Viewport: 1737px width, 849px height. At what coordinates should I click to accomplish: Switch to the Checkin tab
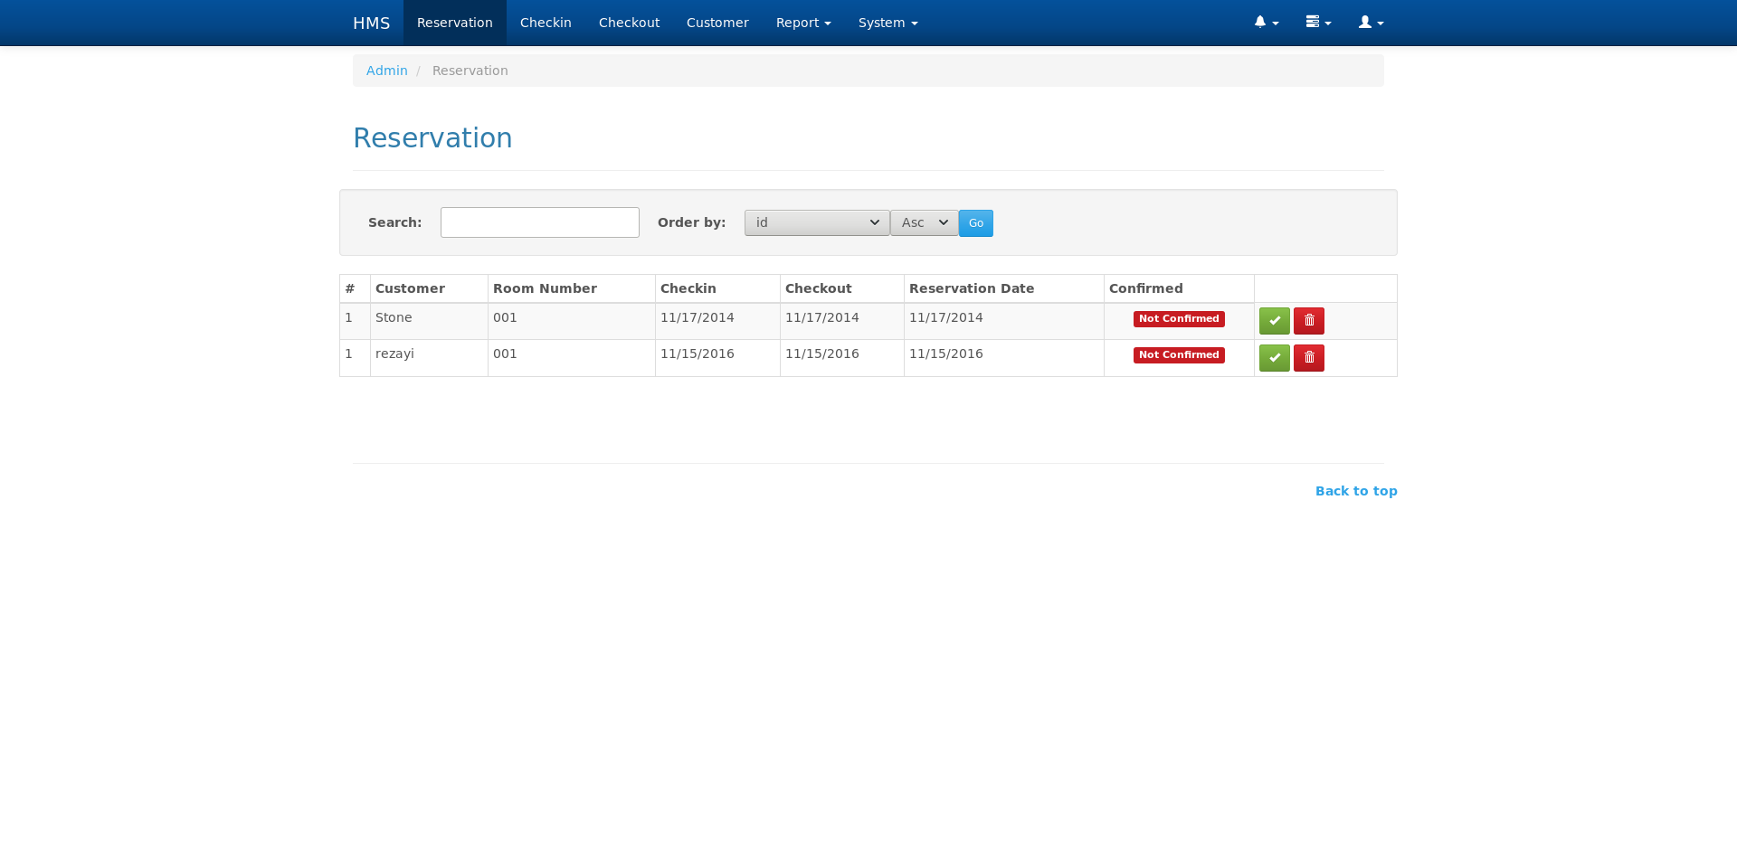(x=545, y=22)
